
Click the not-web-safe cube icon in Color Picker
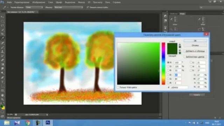tap(180, 50)
